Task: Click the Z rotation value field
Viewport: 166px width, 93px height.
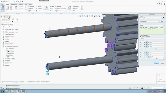Action: pyautogui.click(x=158, y=57)
